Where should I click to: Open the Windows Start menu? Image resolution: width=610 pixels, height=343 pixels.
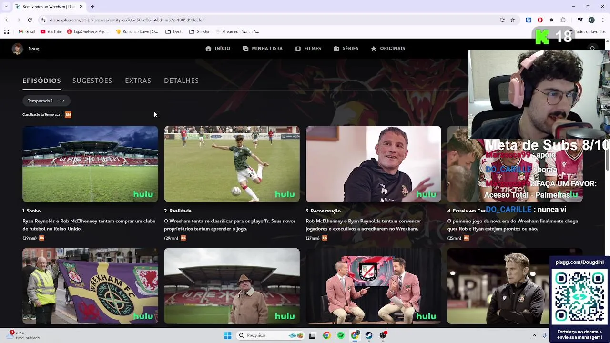[x=227, y=335]
